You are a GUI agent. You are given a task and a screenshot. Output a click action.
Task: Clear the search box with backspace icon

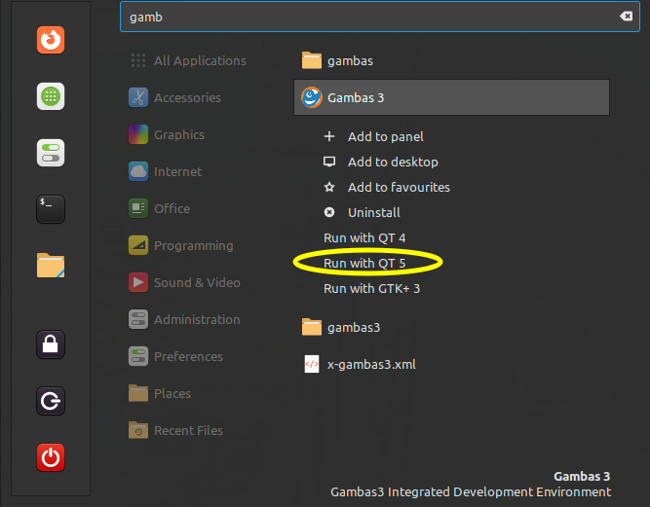point(626,17)
